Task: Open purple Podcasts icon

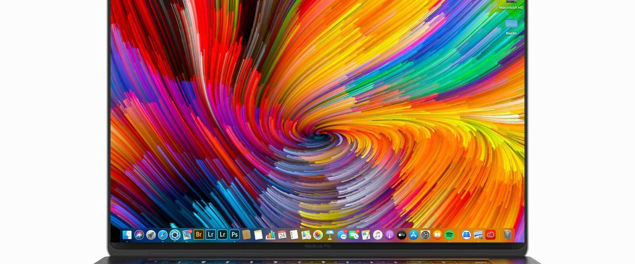Action: tap(390, 235)
